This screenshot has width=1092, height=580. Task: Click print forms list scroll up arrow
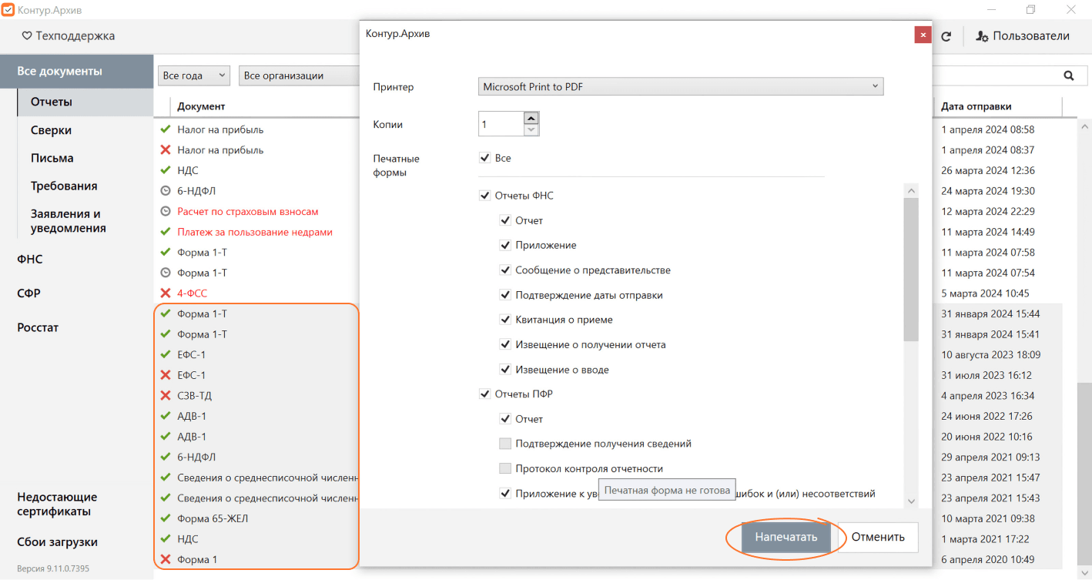point(911,190)
